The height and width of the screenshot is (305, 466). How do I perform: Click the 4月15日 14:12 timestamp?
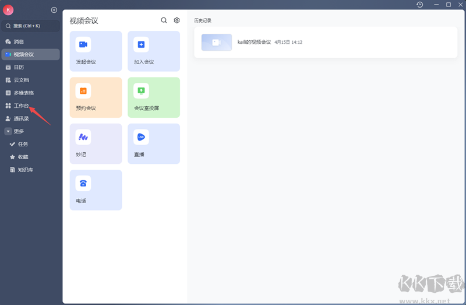point(288,42)
